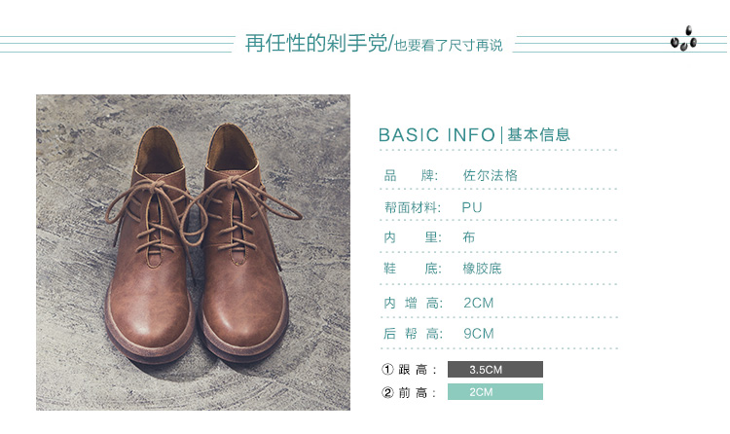The width and height of the screenshot is (730, 434).
Task: Click the circled number 1 marker
Action: tap(387, 369)
